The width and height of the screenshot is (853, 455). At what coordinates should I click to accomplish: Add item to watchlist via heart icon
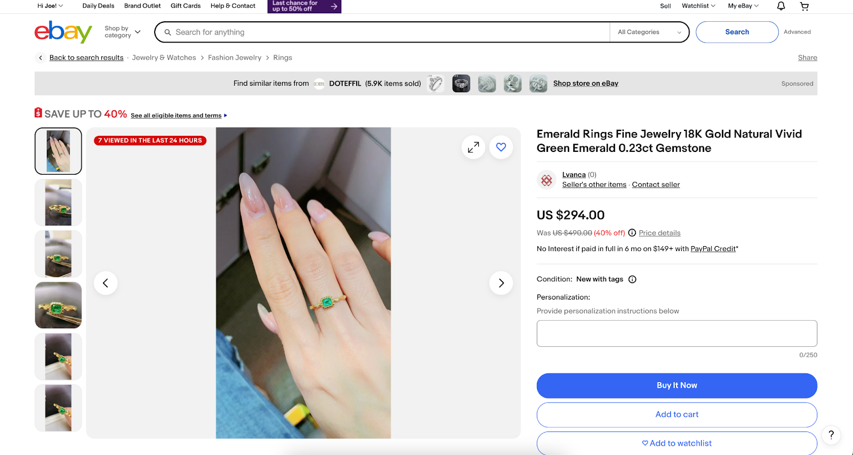(501, 147)
